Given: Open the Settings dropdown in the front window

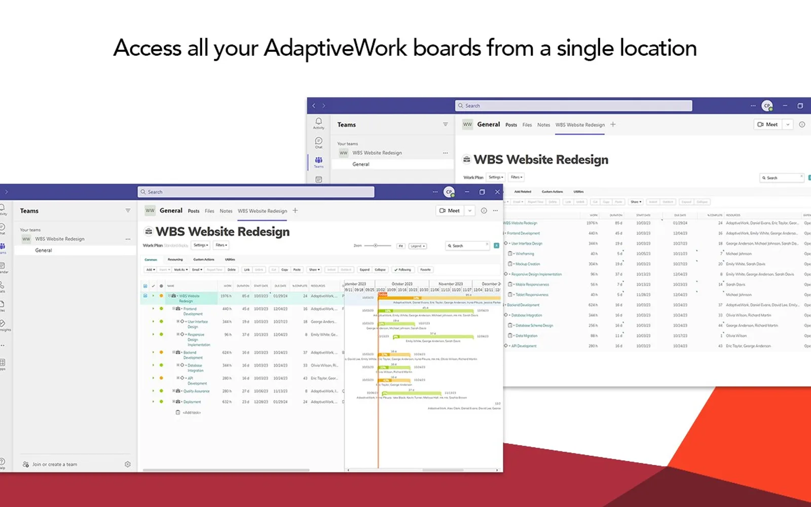Looking at the screenshot, I should click(x=200, y=245).
